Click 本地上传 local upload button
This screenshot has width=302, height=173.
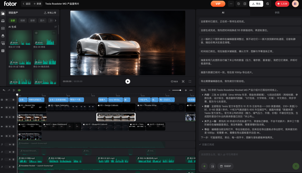pyautogui.click(x=50, y=13)
